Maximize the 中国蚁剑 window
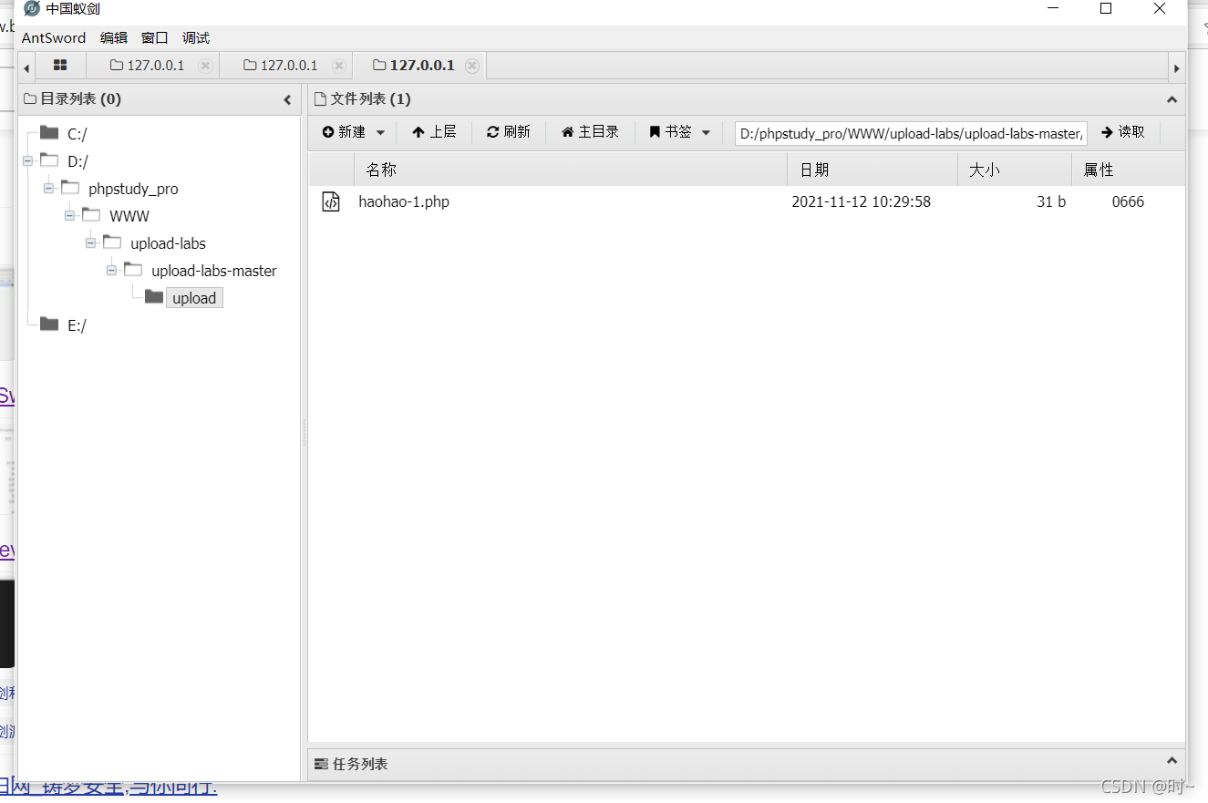The width and height of the screenshot is (1208, 803). tap(1106, 9)
